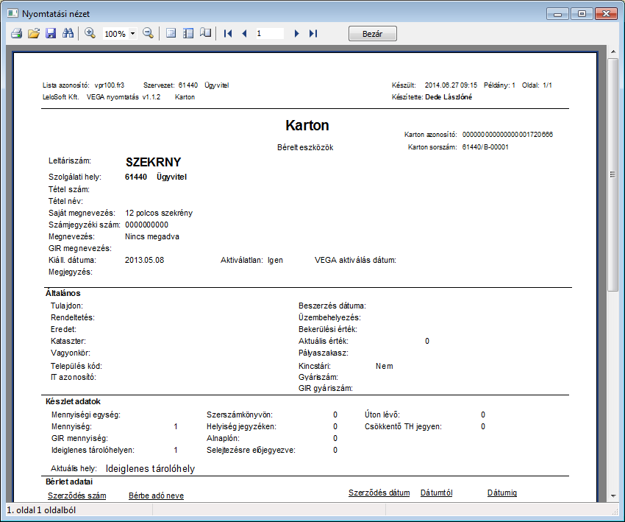Click 'Bérbe adó neve' column header
Screen dimensions: 625x522
point(156,495)
